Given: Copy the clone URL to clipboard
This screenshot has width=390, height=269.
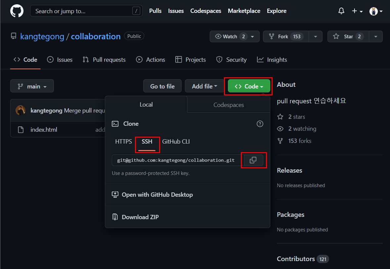Looking at the screenshot, I should [253, 160].
